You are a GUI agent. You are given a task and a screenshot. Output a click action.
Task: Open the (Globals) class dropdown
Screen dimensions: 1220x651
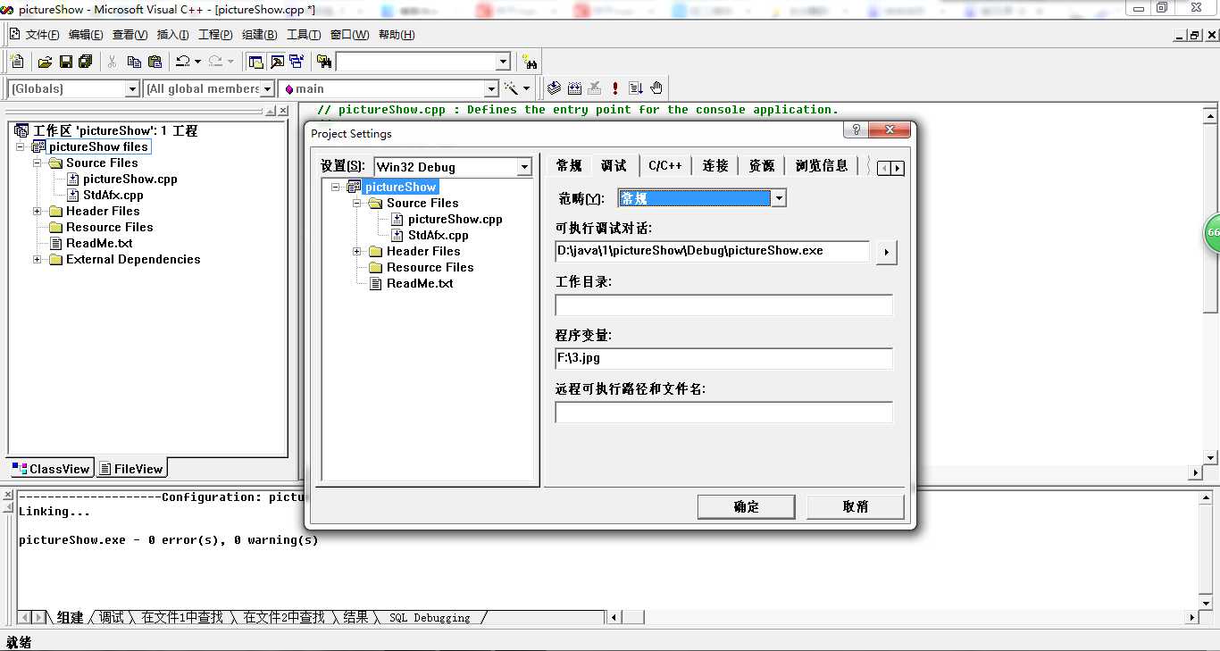[132, 88]
